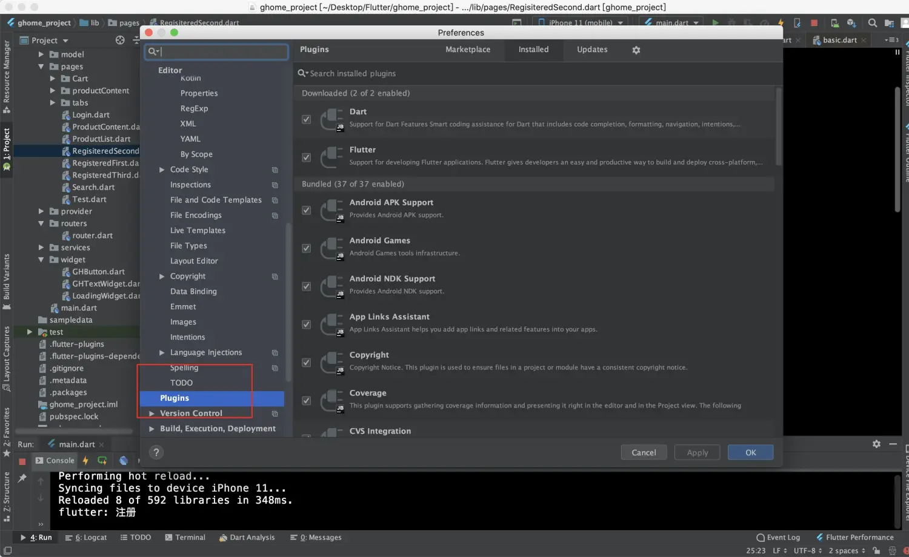Image resolution: width=909 pixels, height=557 pixels.
Task: Click project-level icon beside File Encodings
Action: click(x=275, y=216)
